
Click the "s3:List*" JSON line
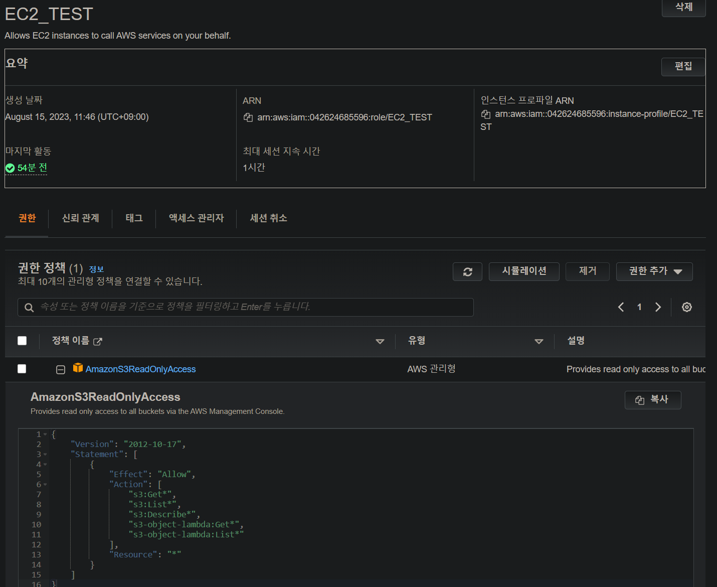tap(154, 505)
